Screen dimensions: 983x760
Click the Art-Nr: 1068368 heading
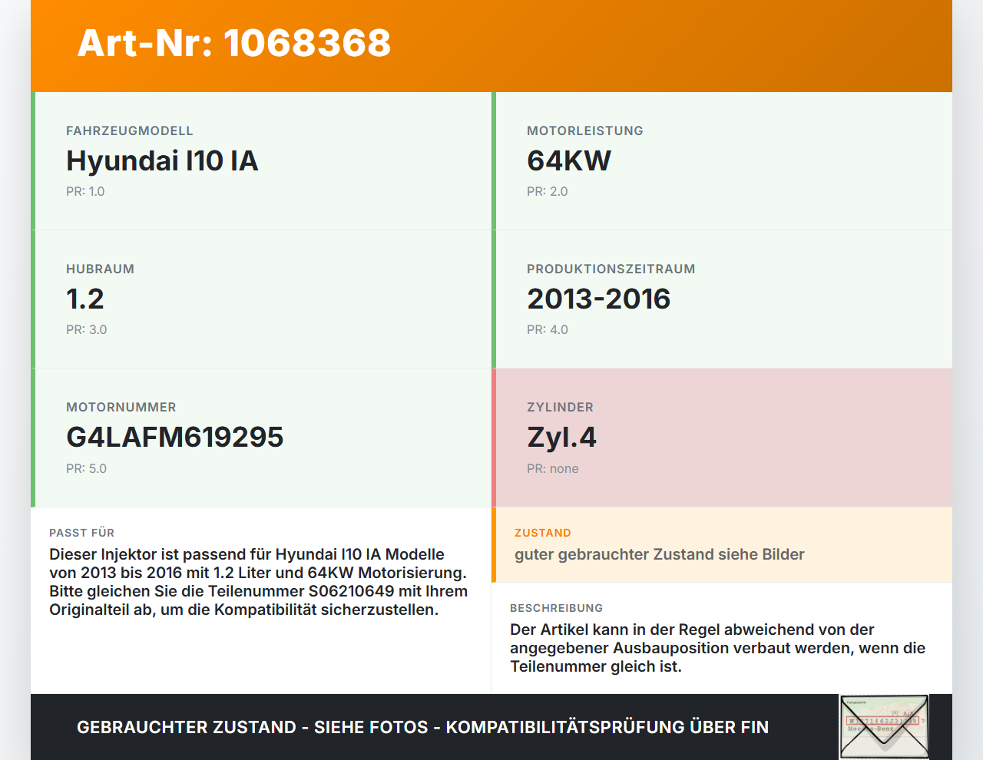(x=234, y=43)
